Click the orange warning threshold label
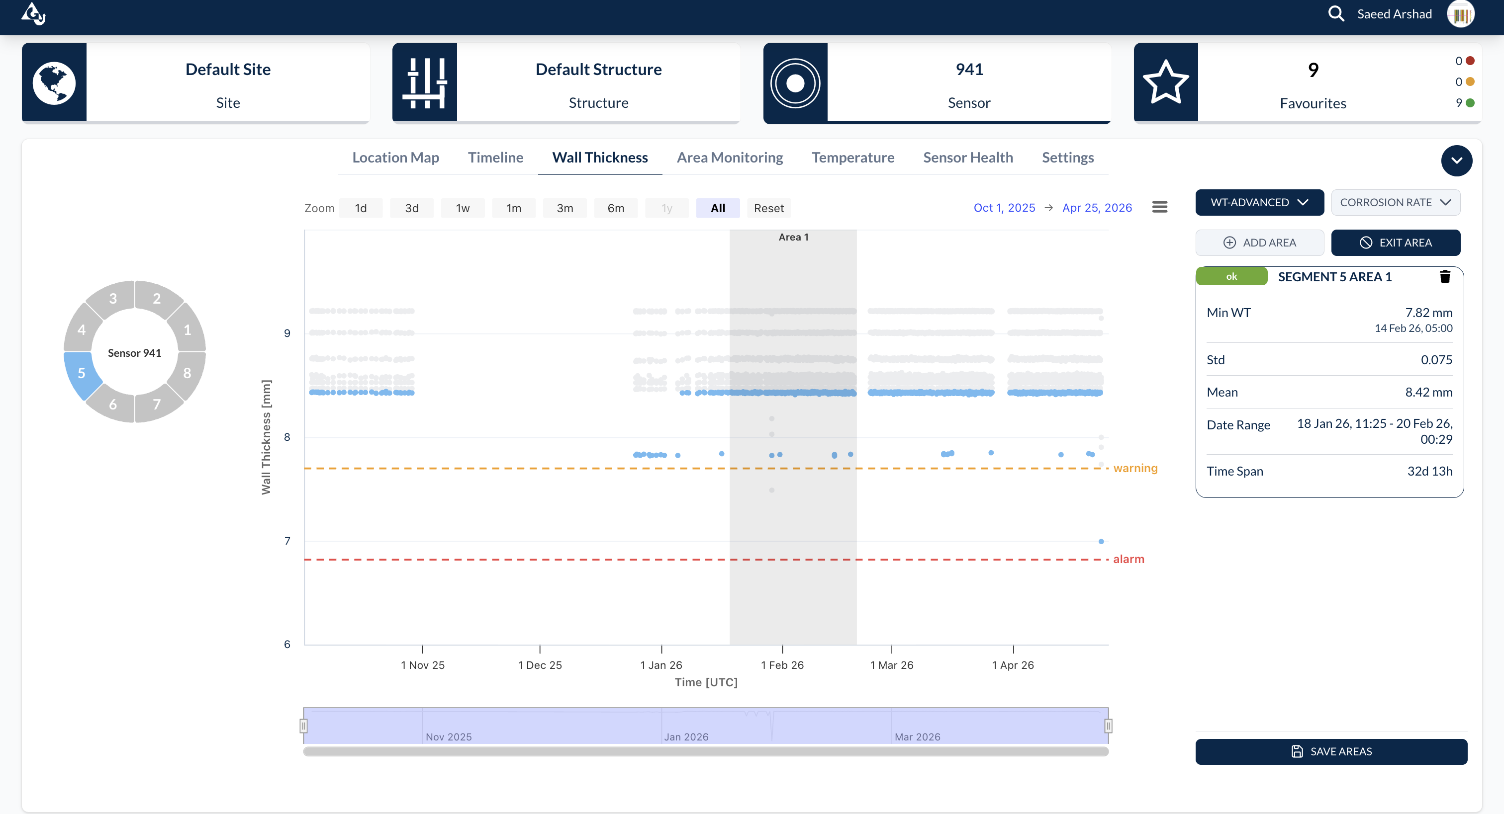 coord(1135,468)
